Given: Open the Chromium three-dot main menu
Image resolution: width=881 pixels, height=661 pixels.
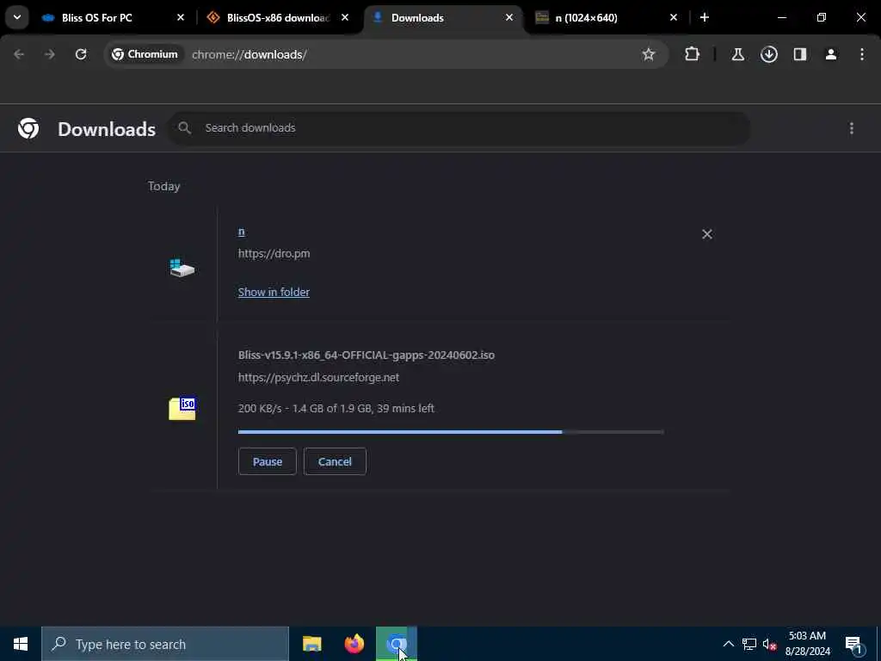Looking at the screenshot, I should (862, 54).
